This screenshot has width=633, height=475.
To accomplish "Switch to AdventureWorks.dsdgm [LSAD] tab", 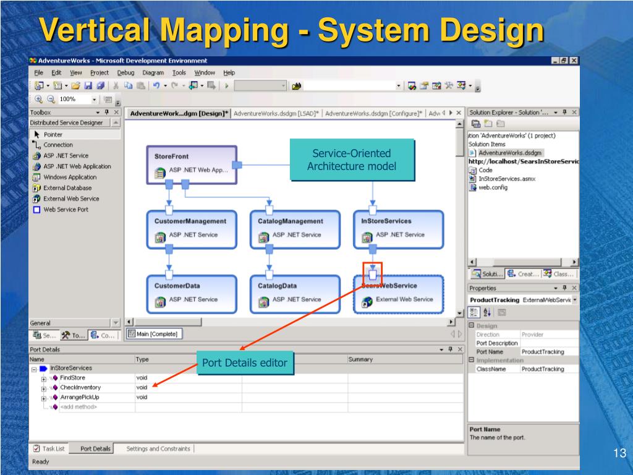I will [276, 114].
